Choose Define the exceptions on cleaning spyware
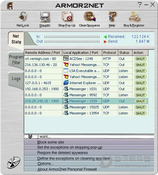158x175 pixels. coord(89,159)
